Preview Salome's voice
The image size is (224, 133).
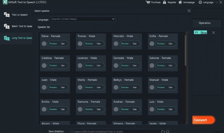click(161, 66)
